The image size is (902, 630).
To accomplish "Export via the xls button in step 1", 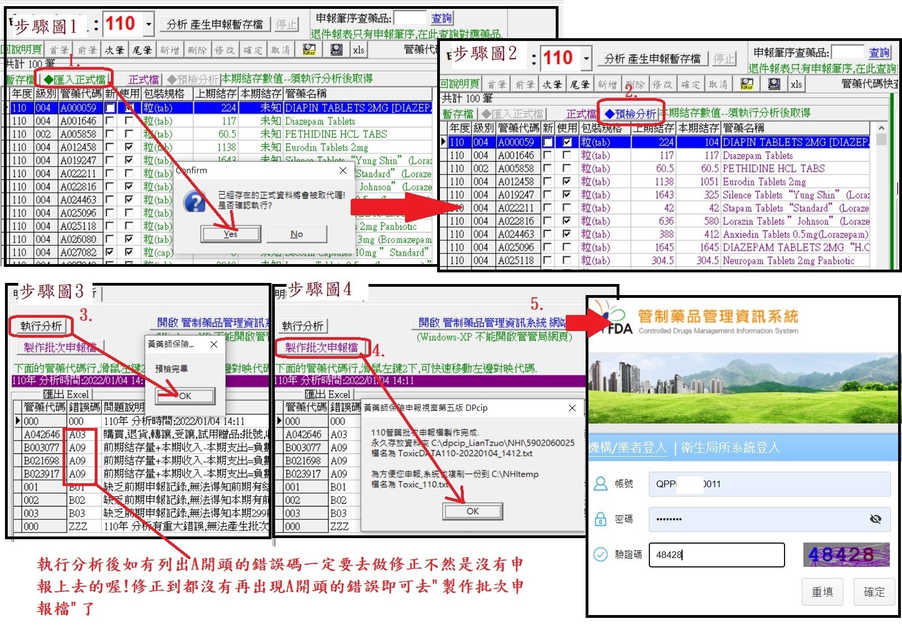I will [358, 50].
